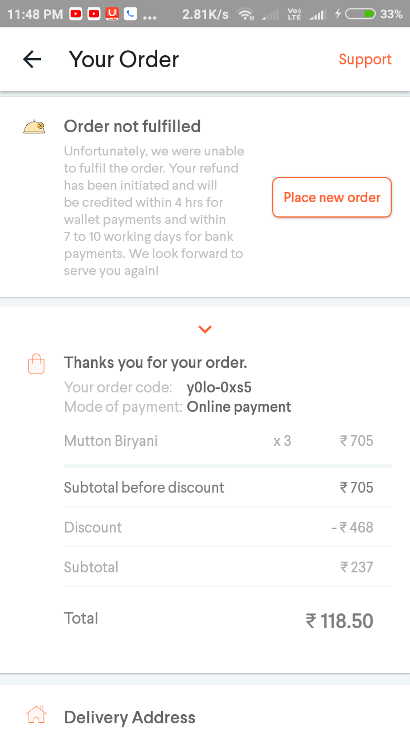This screenshot has width=410, height=729.
Task: Open the Support link
Action: (365, 59)
